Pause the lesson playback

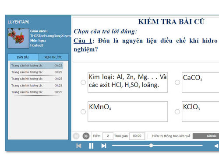[91, 146]
